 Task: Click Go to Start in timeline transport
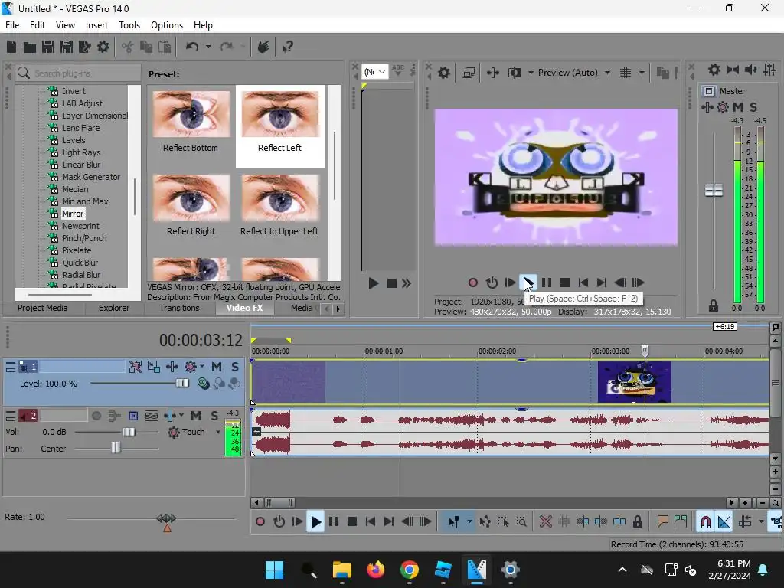(371, 522)
